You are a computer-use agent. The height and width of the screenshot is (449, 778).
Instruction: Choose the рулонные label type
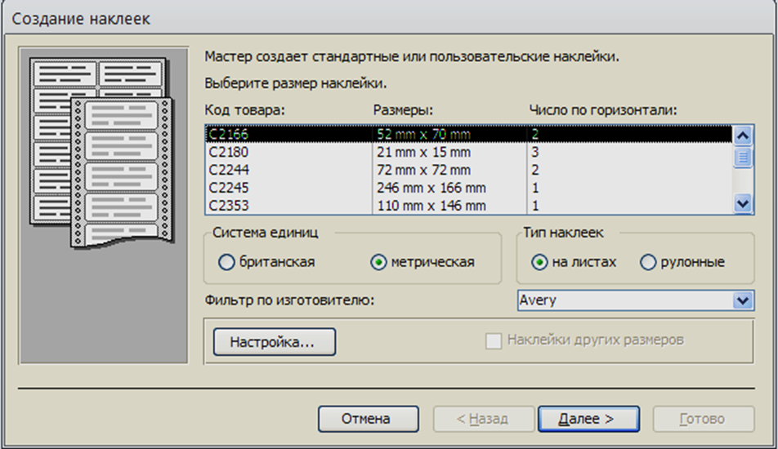648,262
